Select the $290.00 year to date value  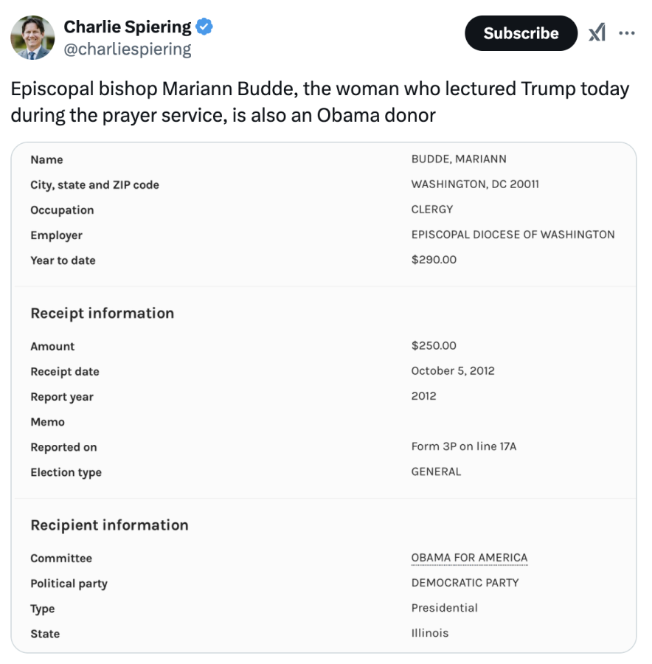(x=434, y=260)
